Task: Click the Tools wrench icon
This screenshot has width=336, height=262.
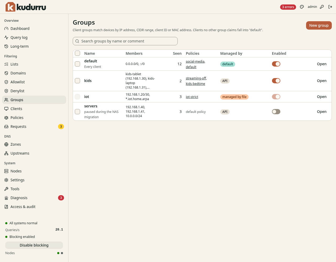Action: (6, 189)
